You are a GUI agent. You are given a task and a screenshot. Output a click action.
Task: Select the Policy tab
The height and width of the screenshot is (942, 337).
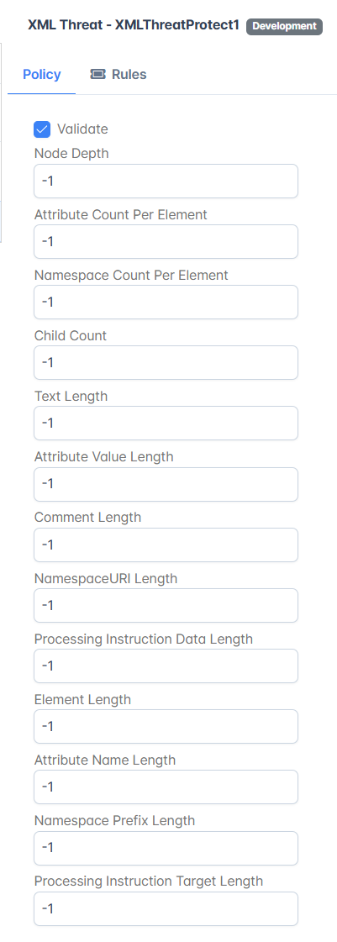pos(41,75)
